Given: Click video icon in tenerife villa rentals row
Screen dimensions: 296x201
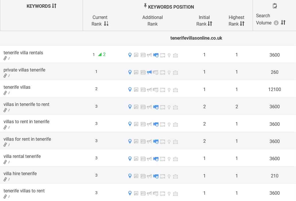Looking at the screenshot, I should (x=156, y=55).
